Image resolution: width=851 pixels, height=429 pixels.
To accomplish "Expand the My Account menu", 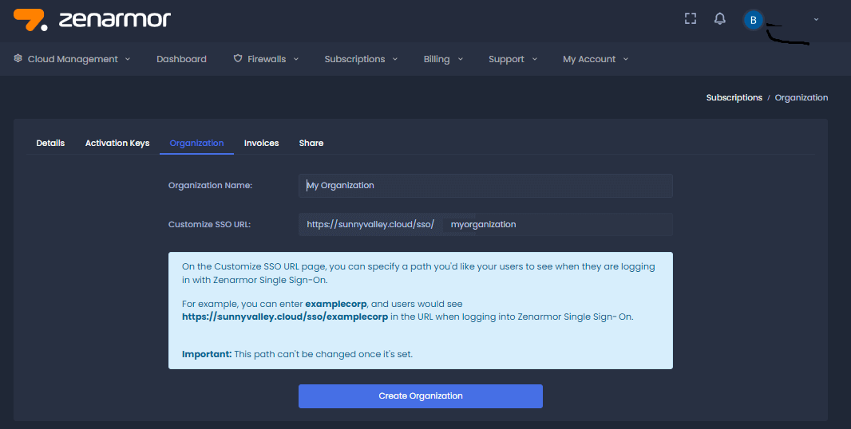I will click(x=596, y=59).
